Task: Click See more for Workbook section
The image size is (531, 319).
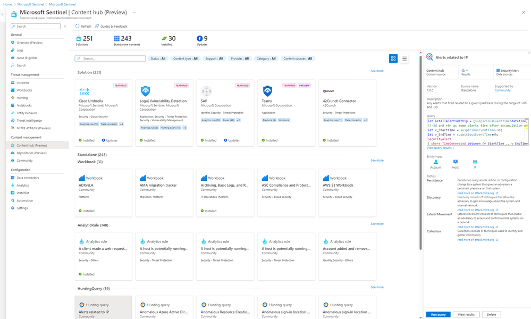Action: coord(377,161)
